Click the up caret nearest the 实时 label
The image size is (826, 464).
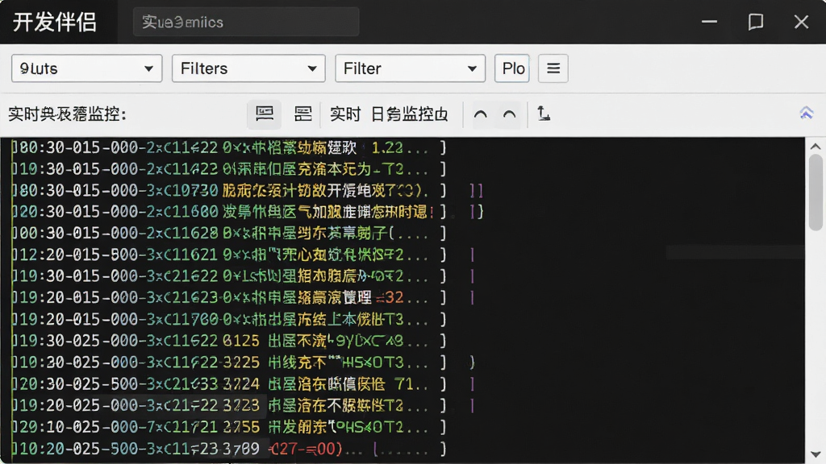(x=481, y=114)
